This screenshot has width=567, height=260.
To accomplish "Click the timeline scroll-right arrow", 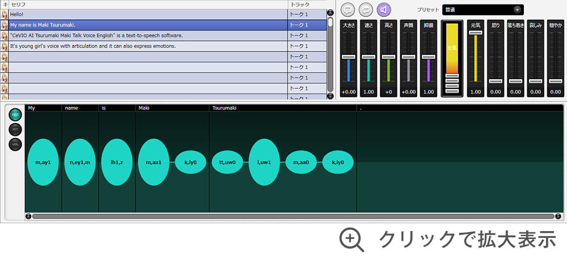I will [x=558, y=216].
